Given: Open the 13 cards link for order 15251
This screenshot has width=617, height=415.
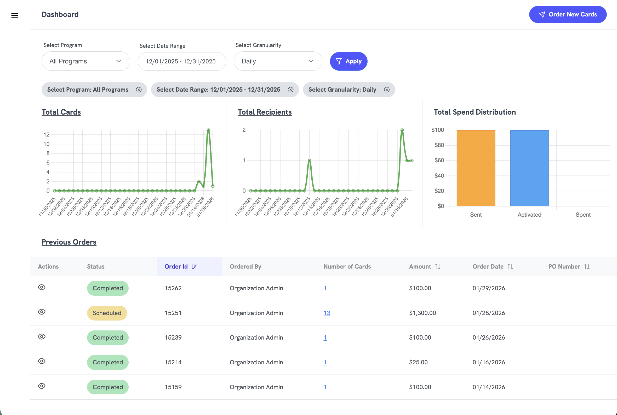Looking at the screenshot, I should [x=327, y=313].
